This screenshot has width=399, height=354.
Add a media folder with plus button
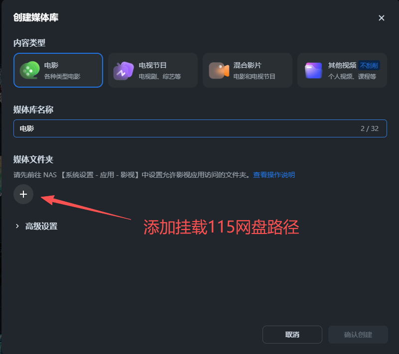click(23, 194)
